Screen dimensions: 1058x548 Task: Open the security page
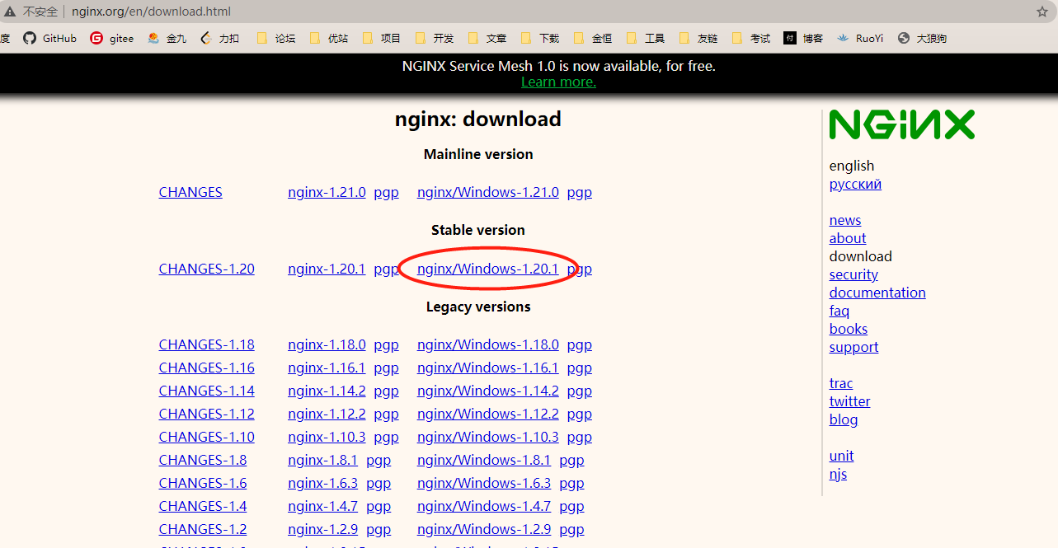(853, 274)
